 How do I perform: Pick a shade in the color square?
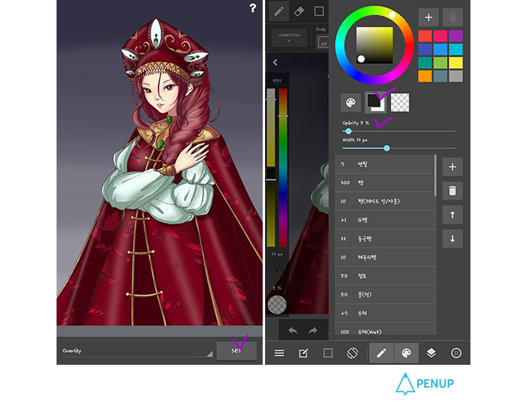(374, 45)
